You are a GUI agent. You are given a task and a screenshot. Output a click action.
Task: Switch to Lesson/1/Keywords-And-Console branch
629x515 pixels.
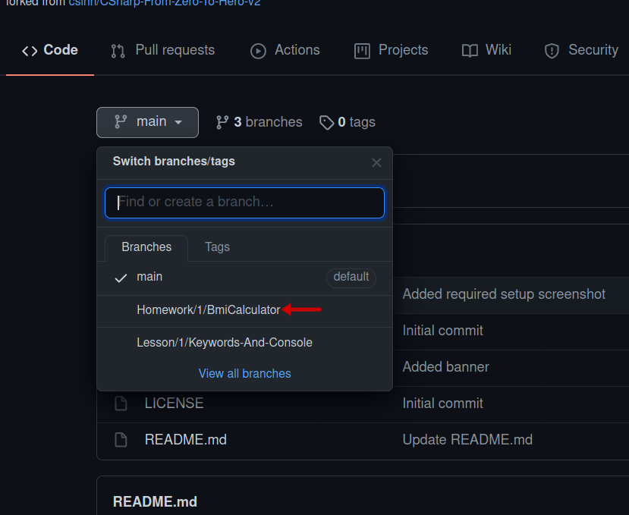tap(245, 343)
